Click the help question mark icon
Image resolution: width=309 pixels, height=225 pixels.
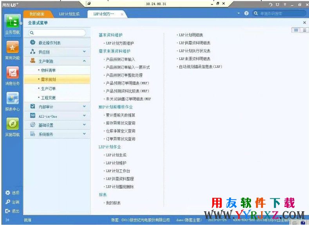[x=246, y=13]
